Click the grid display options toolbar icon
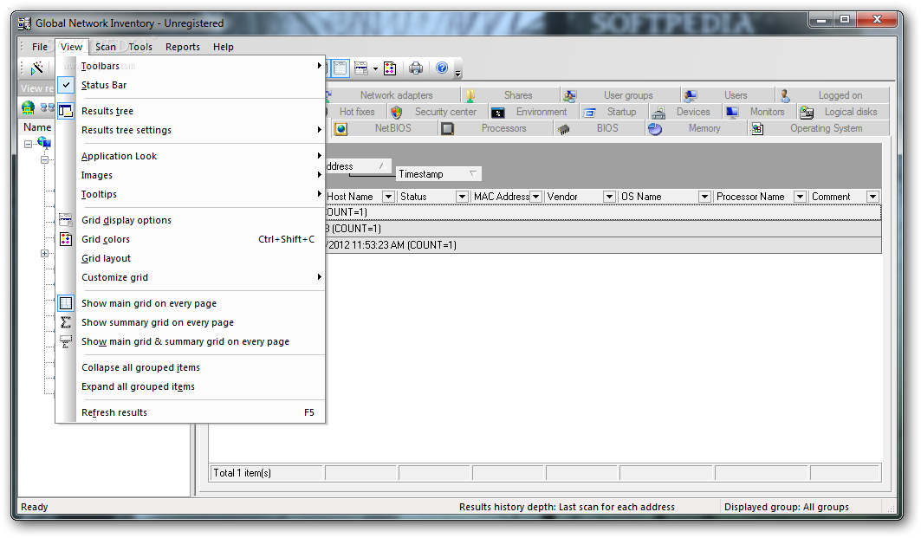921x538 pixels. (x=360, y=68)
